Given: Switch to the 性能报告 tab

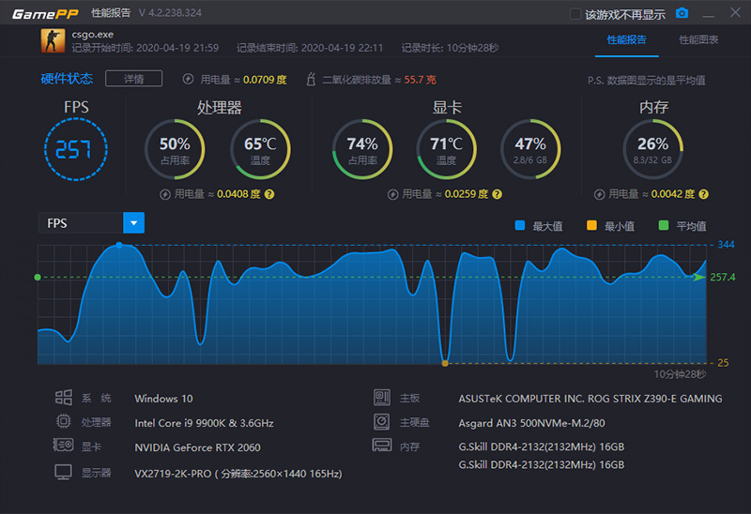Looking at the screenshot, I should pos(626,39).
